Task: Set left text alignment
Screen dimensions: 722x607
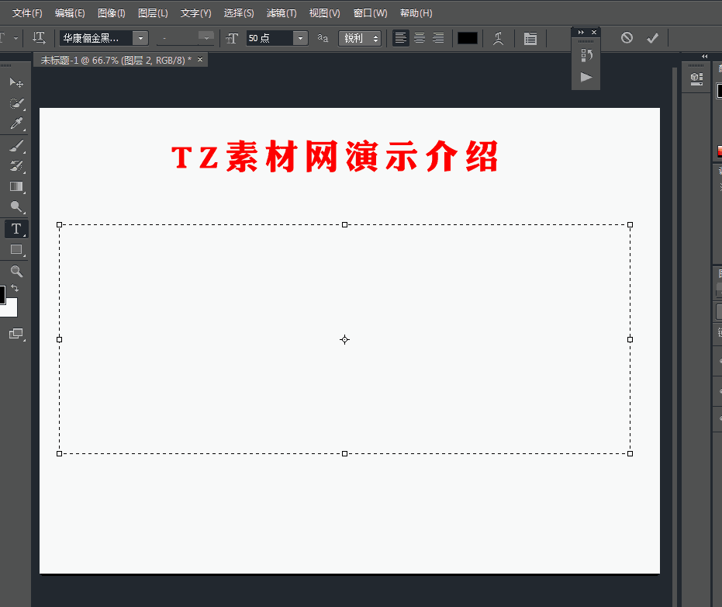Action: click(401, 38)
